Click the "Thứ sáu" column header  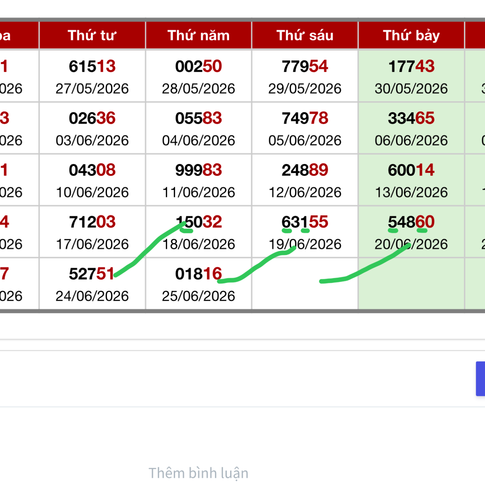pyautogui.click(x=305, y=36)
